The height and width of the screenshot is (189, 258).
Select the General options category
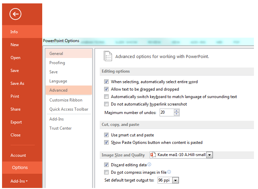69,54
